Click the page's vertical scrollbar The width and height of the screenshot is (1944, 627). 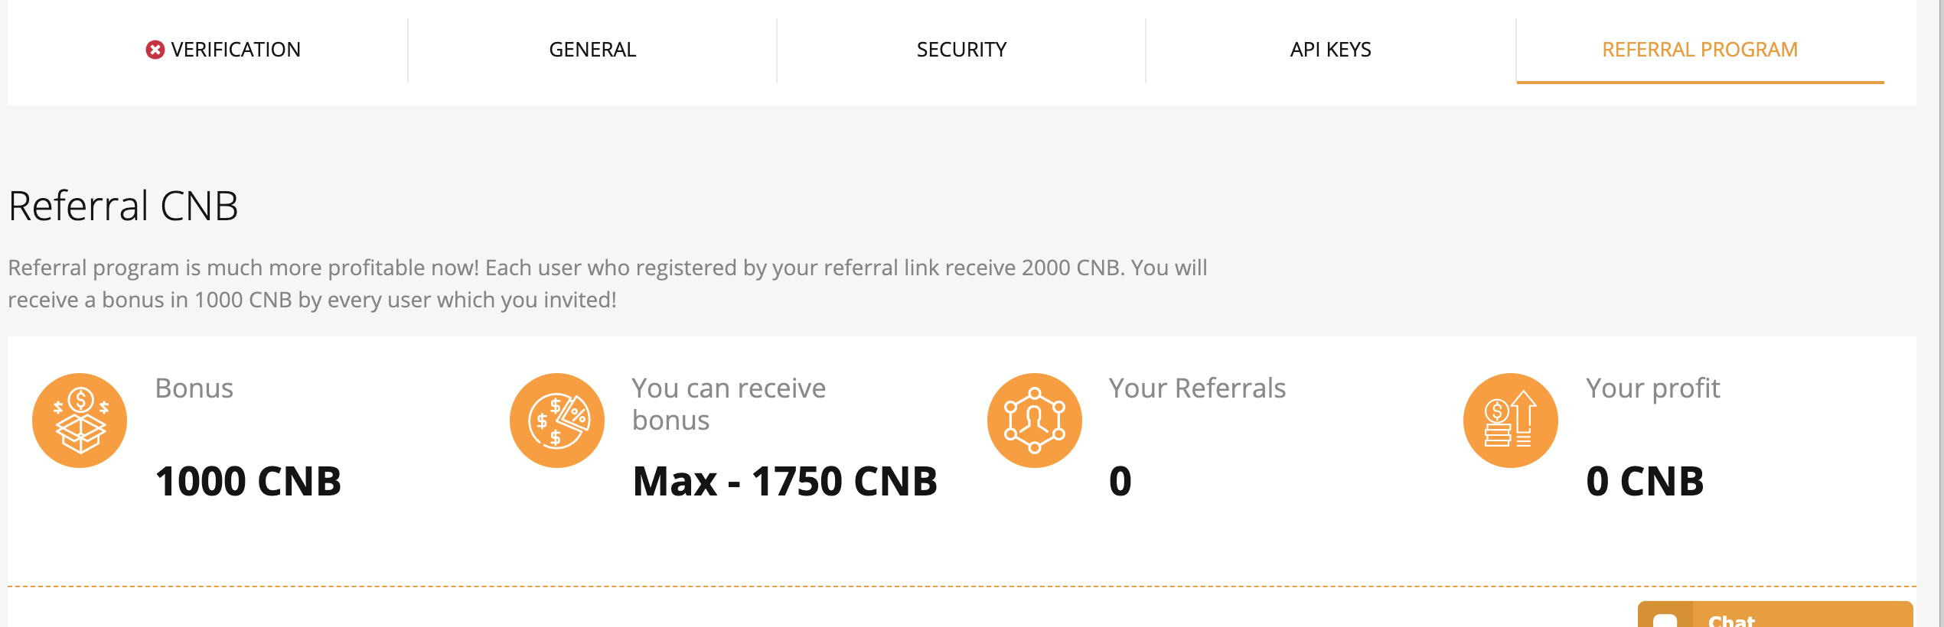(x=1940, y=306)
